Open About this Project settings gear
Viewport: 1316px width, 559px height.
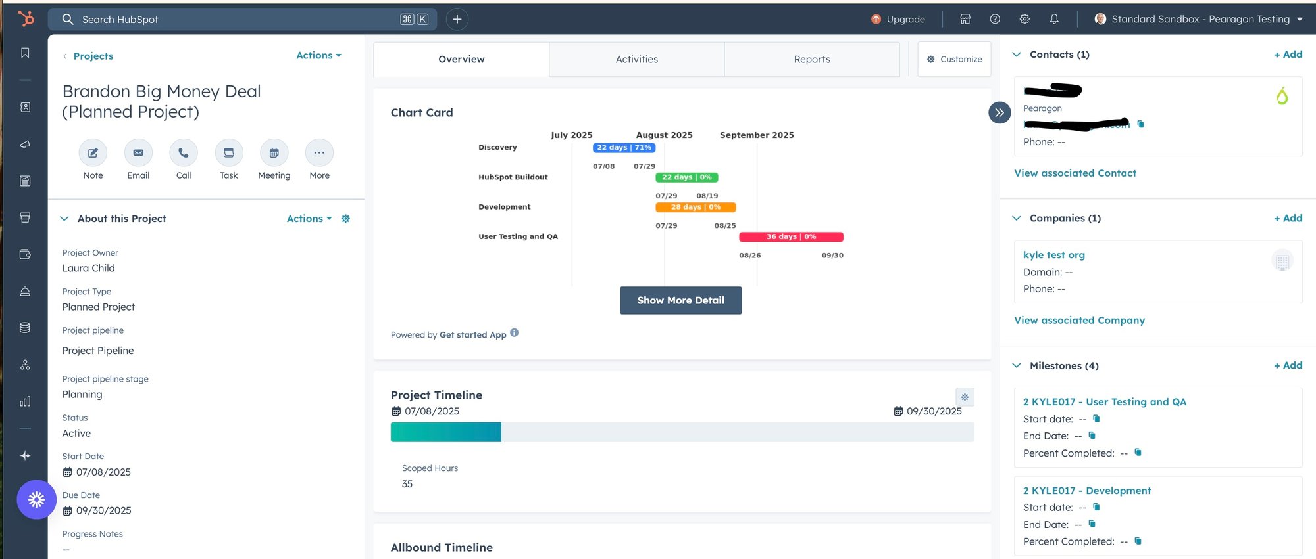click(345, 219)
